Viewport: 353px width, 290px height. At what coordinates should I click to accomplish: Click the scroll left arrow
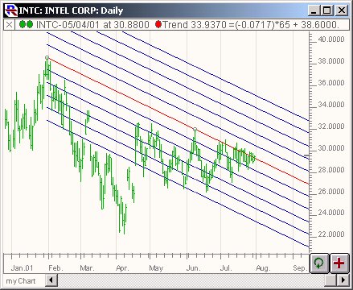[x=51, y=281]
